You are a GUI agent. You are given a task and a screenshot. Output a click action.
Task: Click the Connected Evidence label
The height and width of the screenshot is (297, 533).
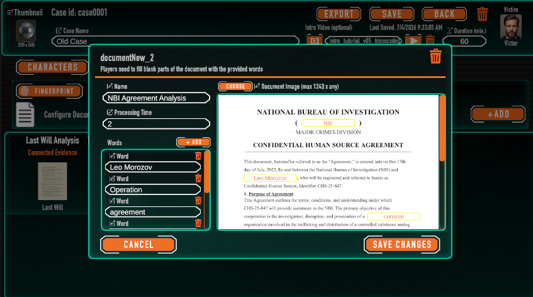point(52,152)
